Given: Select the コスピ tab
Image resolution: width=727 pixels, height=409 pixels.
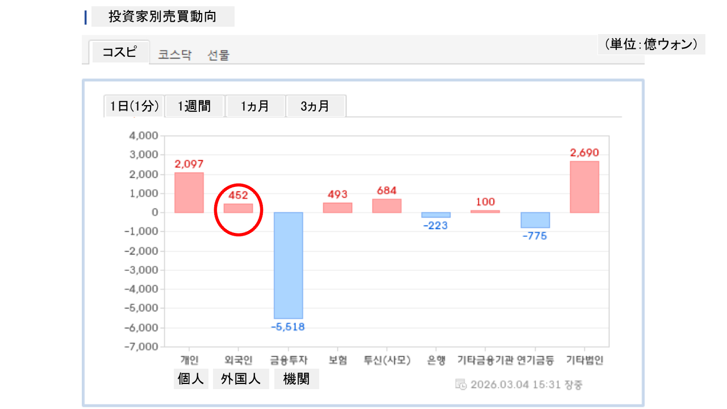Looking at the screenshot, I should pyautogui.click(x=119, y=52).
